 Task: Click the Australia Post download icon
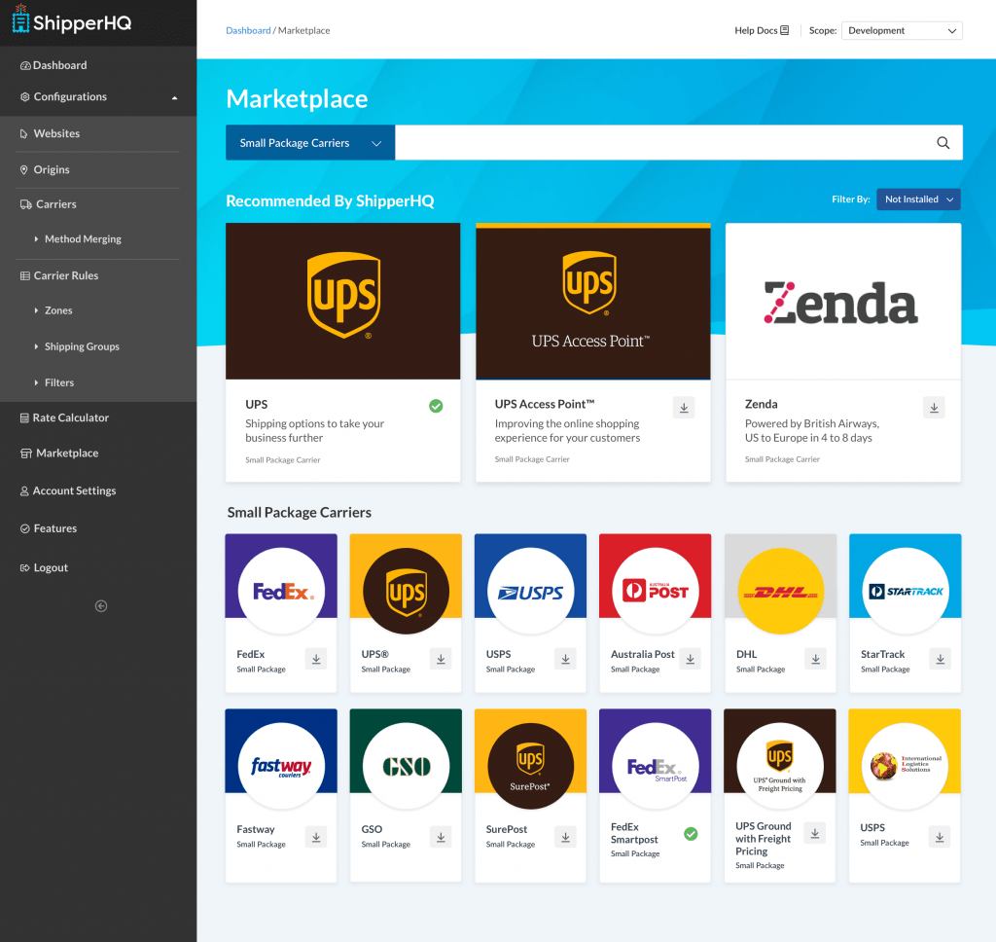pos(690,659)
